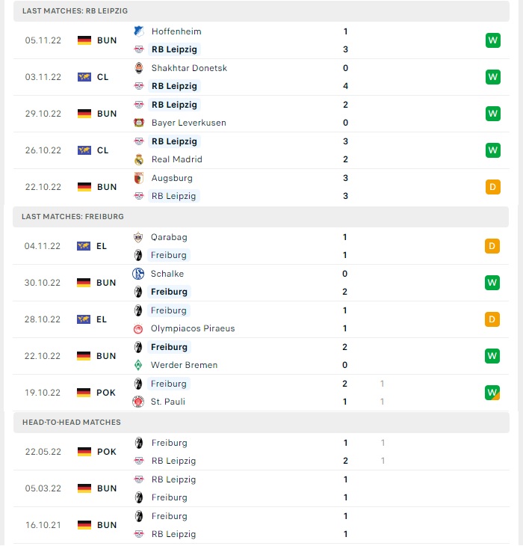Click the Qarabag club logo
Image resolution: width=523 pixels, height=546 pixels.
pyautogui.click(x=138, y=237)
